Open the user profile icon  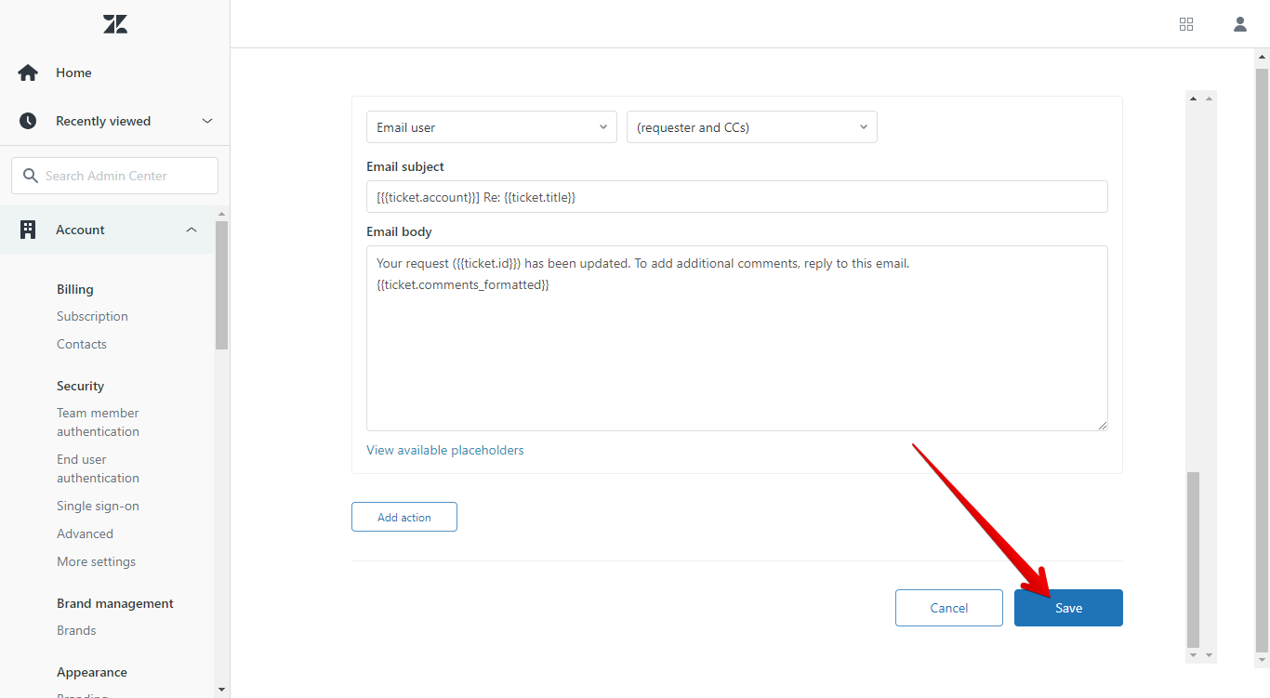(x=1240, y=24)
